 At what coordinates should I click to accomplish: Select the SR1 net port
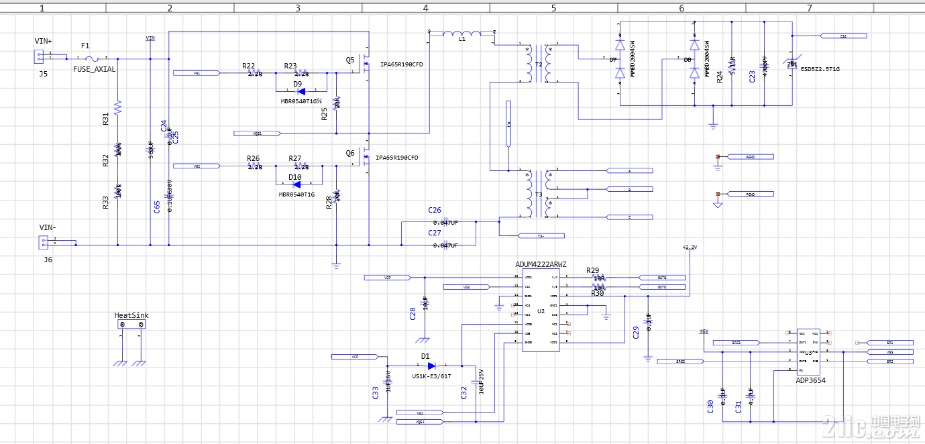coord(890,343)
